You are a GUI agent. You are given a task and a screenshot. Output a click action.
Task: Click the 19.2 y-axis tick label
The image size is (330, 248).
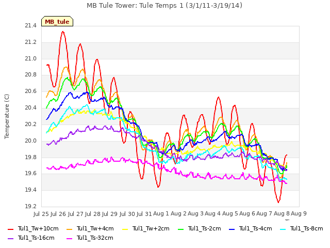(30, 206)
